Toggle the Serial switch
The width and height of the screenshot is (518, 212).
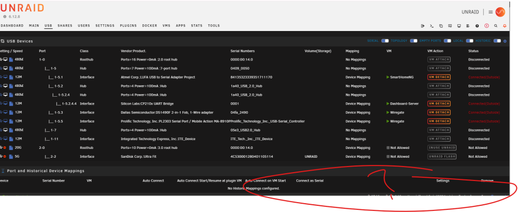click(385, 41)
